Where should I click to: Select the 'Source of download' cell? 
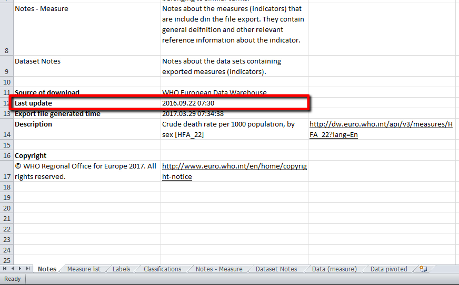click(x=87, y=92)
